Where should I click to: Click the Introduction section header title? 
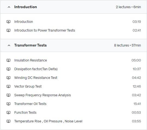click(26, 7)
